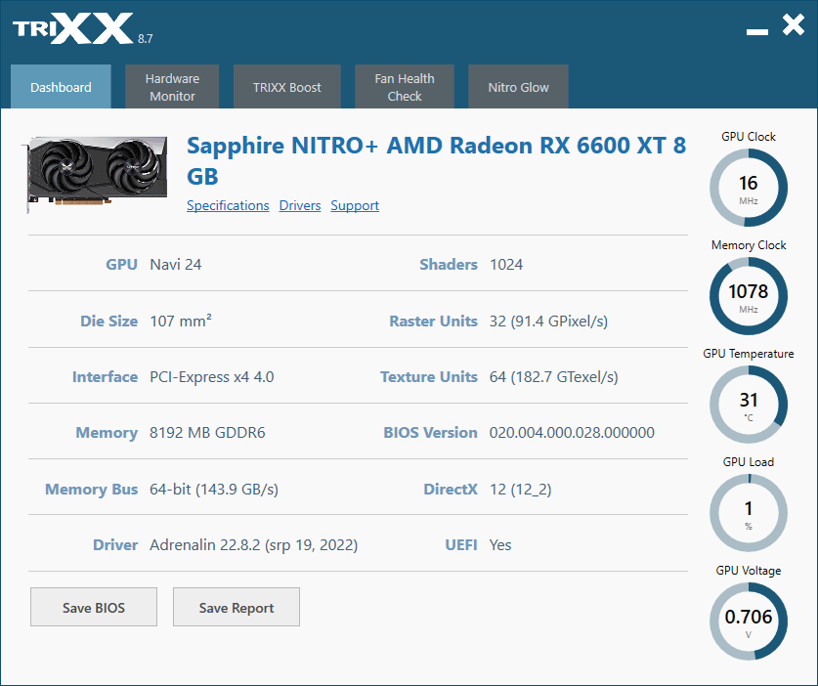Open the TRIXX Boost tab
The width and height of the screenshot is (818, 686).
point(287,87)
